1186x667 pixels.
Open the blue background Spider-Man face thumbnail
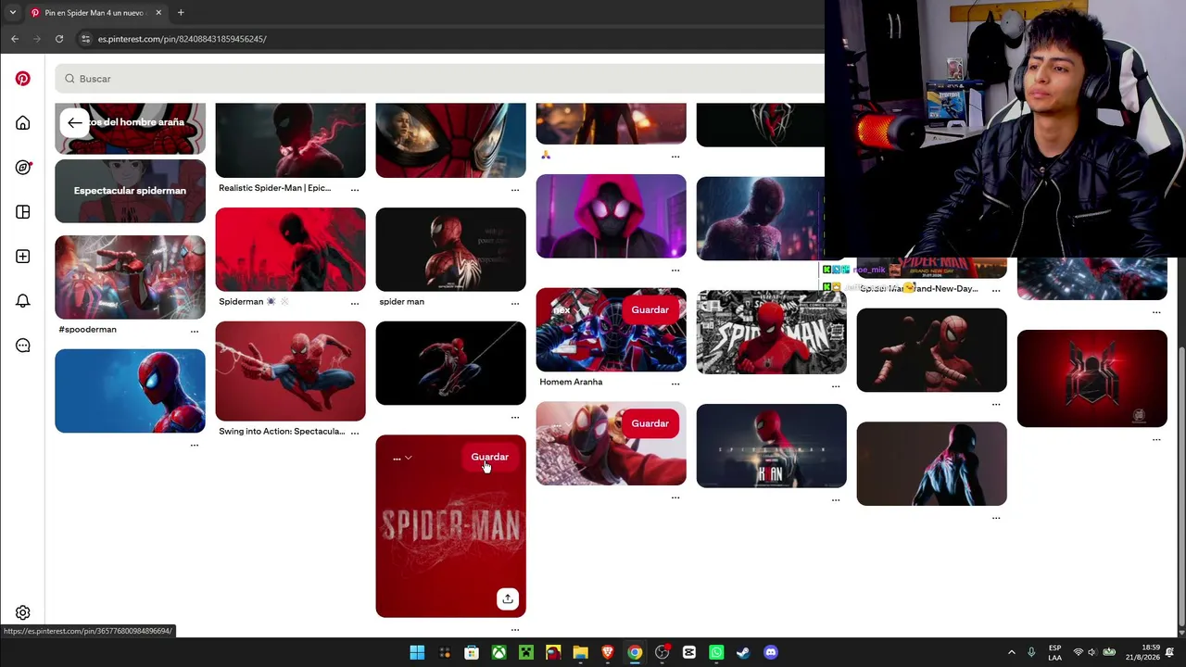point(130,391)
